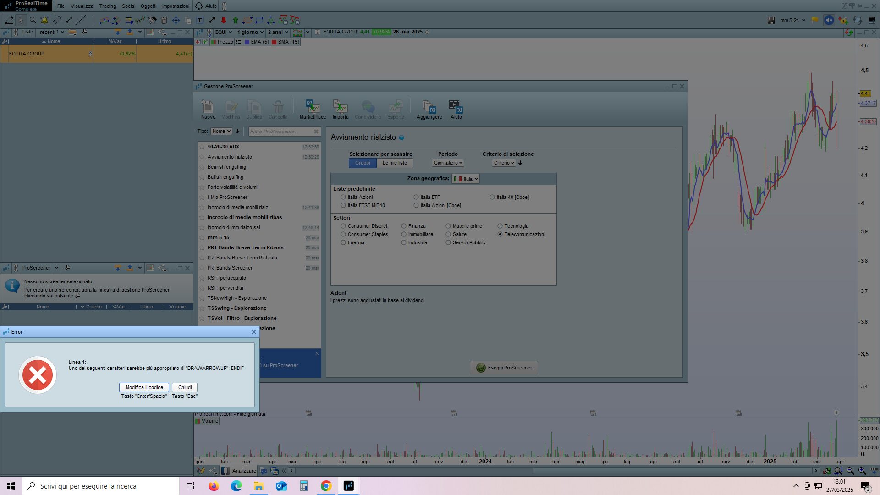Open the Trading menu
The height and width of the screenshot is (495, 880).
pos(107,6)
